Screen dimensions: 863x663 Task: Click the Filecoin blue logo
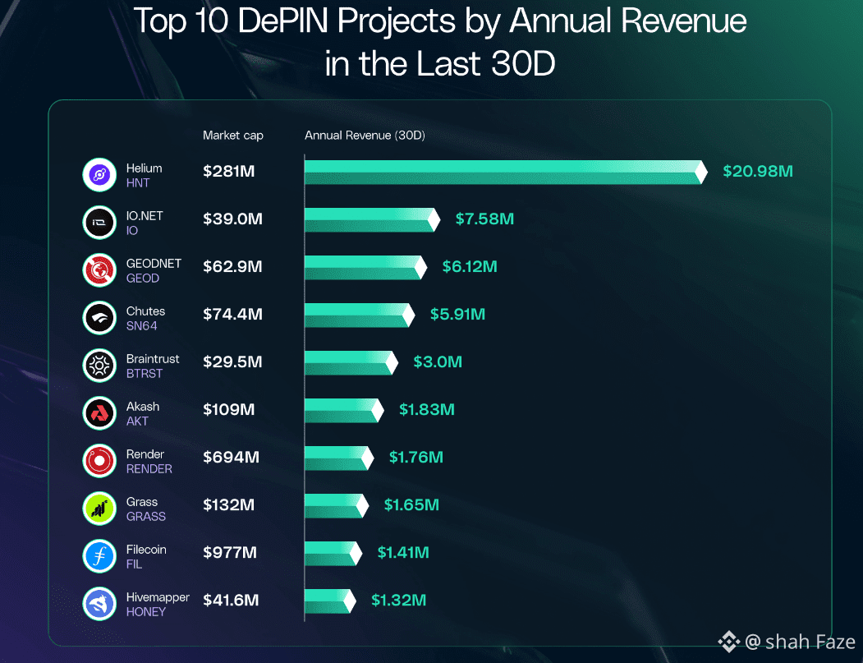click(x=99, y=556)
